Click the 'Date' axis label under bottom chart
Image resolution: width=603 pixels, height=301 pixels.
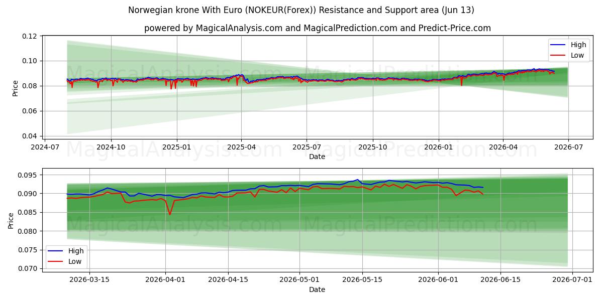(317, 289)
